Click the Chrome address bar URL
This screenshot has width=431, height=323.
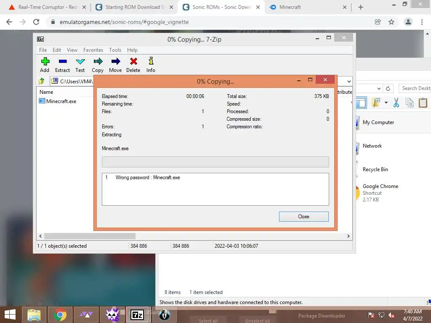pyautogui.click(x=124, y=22)
